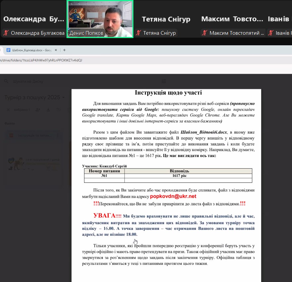Screen dimensions: 292x282
Task: Click the muted microphone icon beside Максим Товстопятий
Action: click(205, 33)
